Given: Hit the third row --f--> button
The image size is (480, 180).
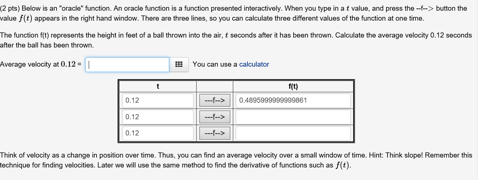Looking at the screenshot, I should click(214, 133).
